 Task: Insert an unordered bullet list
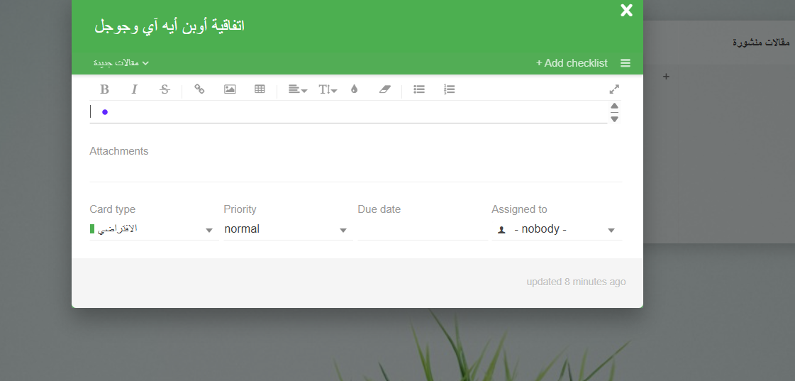pos(419,89)
